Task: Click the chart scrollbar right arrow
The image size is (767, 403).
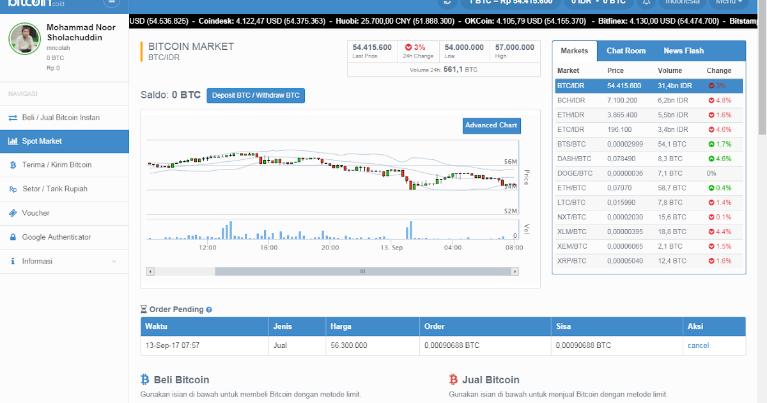Action: (515, 271)
